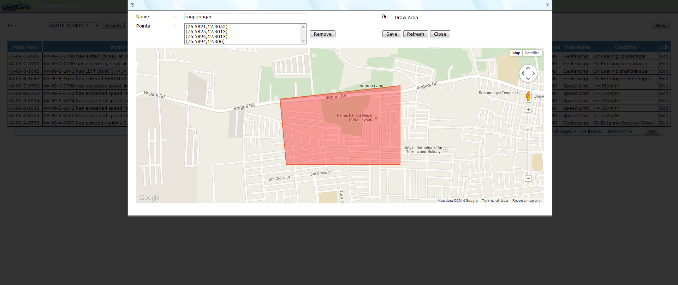The image size is (678, 285).
Task: Click the Condition column header
Action: (625, 47)
